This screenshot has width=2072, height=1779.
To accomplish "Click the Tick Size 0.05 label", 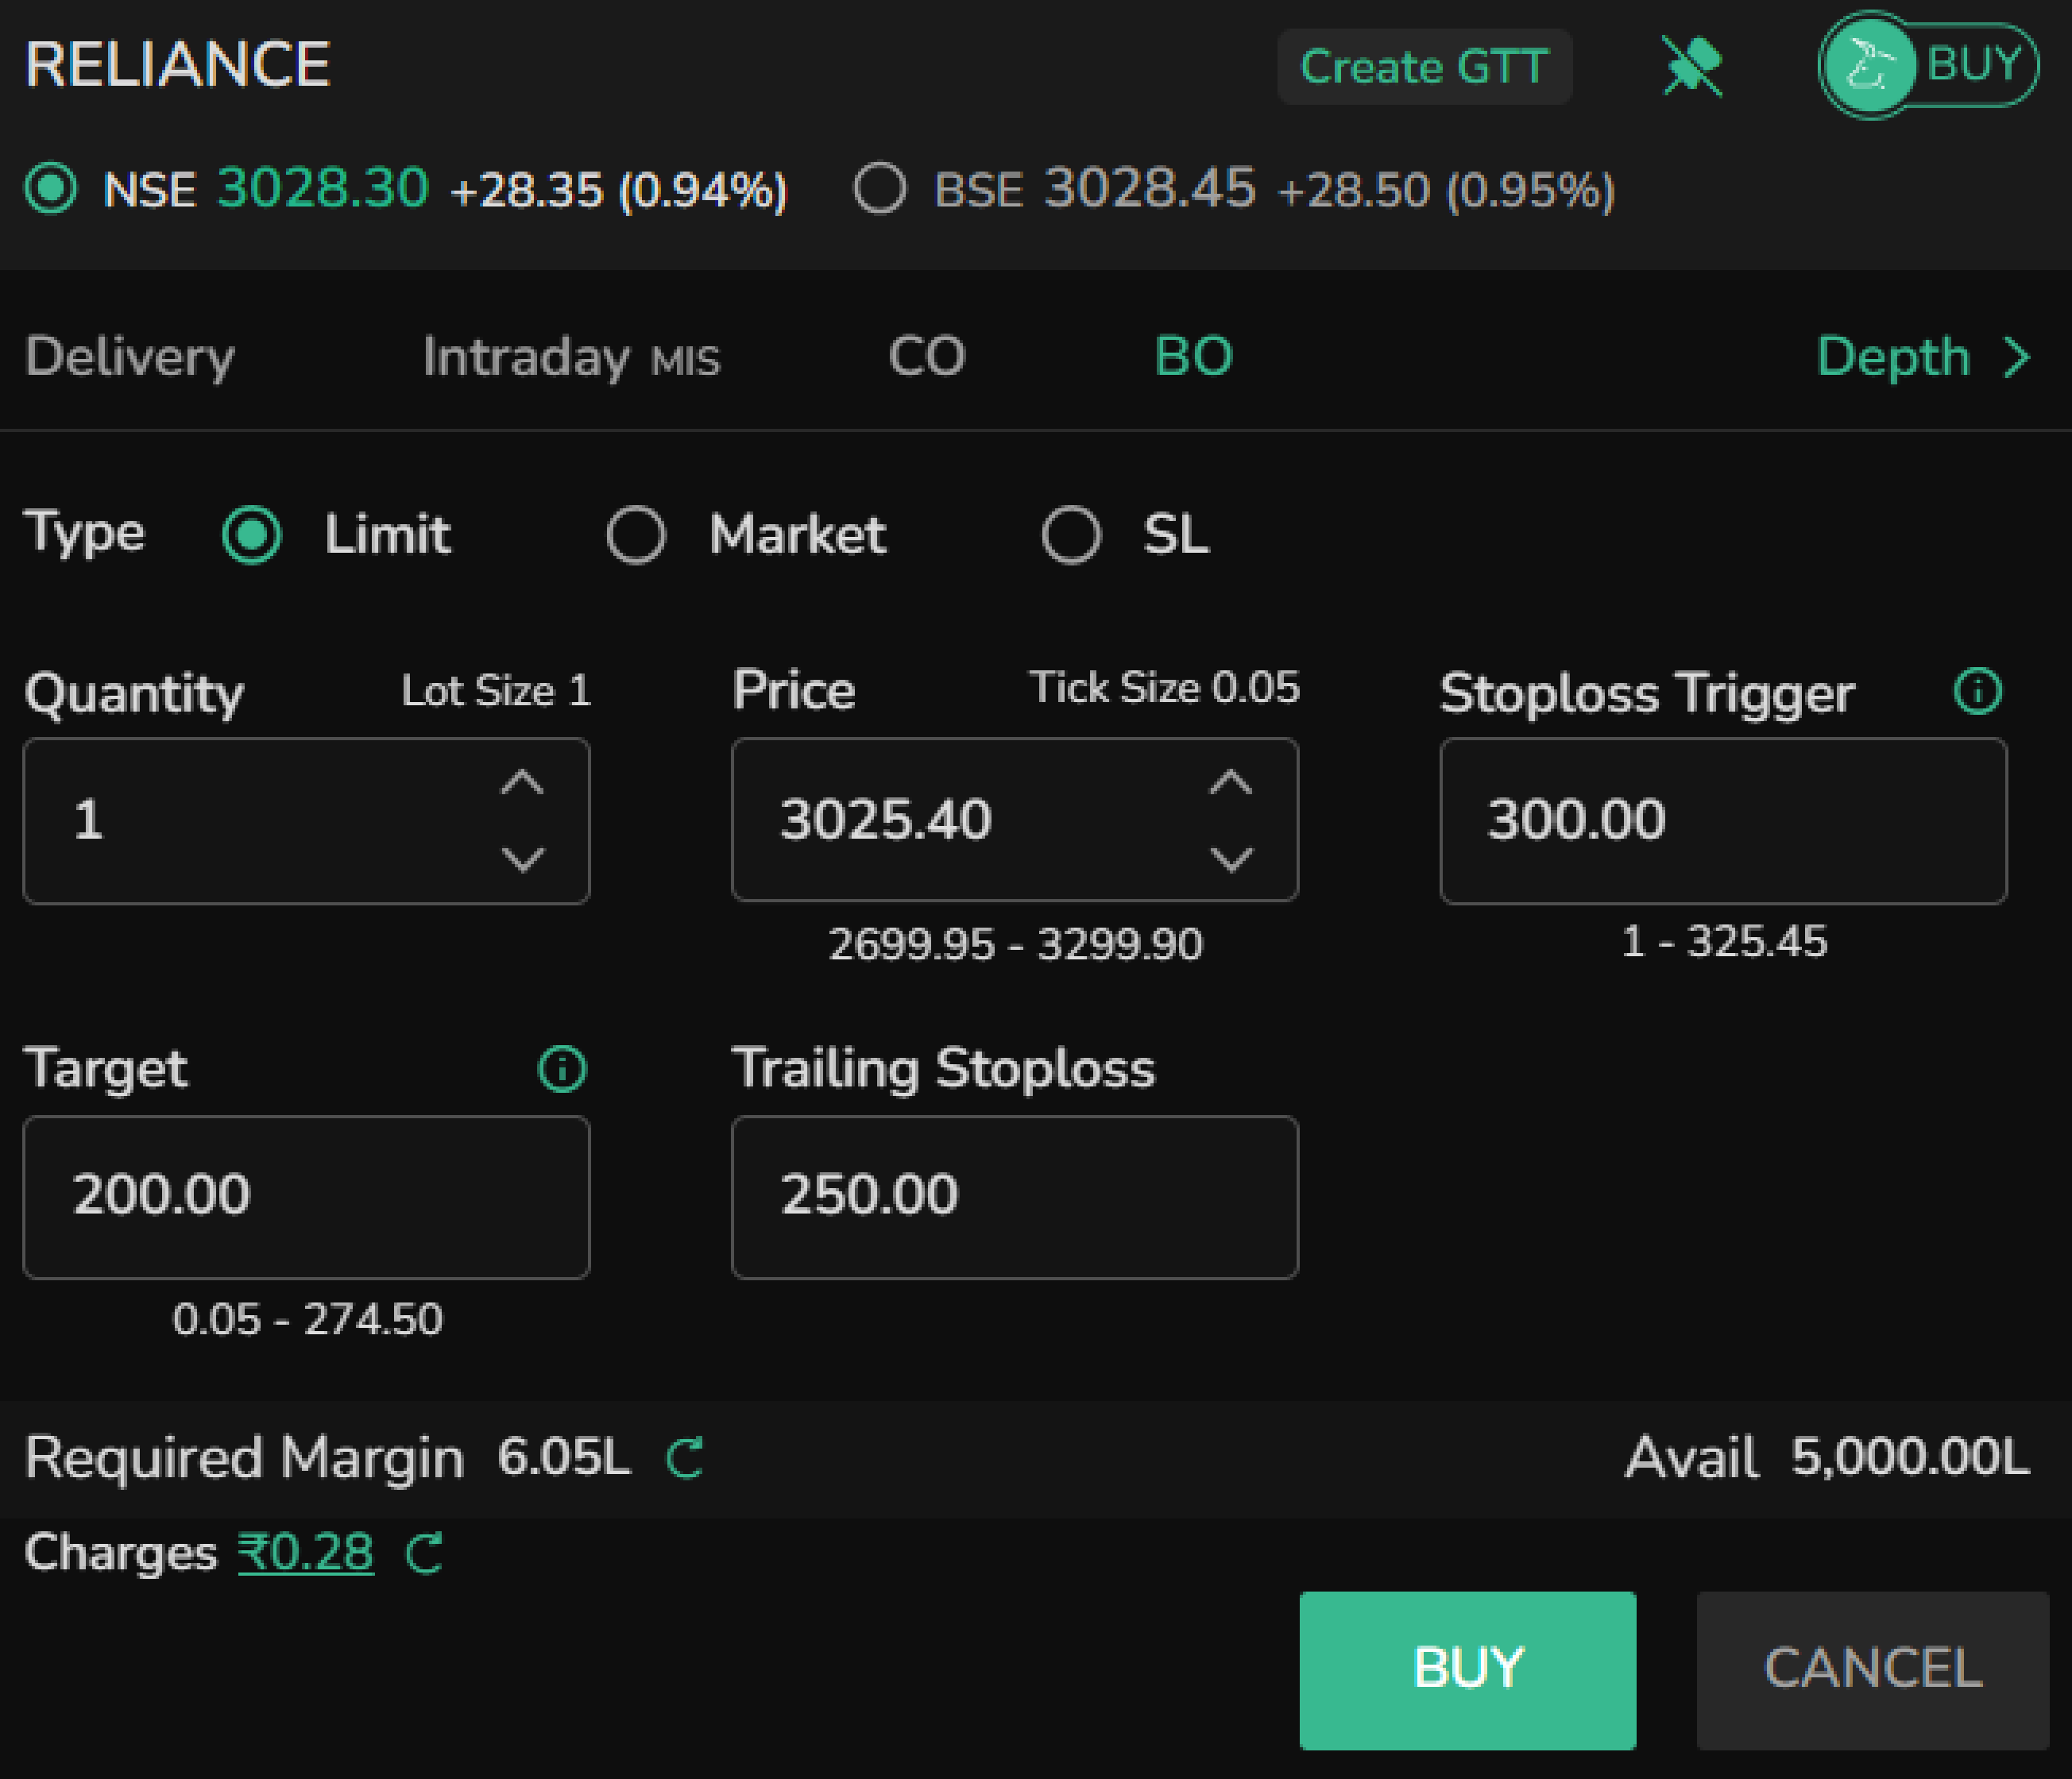I will tap(1165, 688).
